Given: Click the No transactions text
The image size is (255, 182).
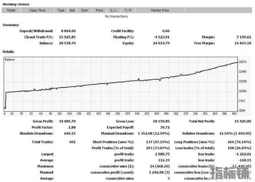Looking at the screenshot, I should pos(117,16).
